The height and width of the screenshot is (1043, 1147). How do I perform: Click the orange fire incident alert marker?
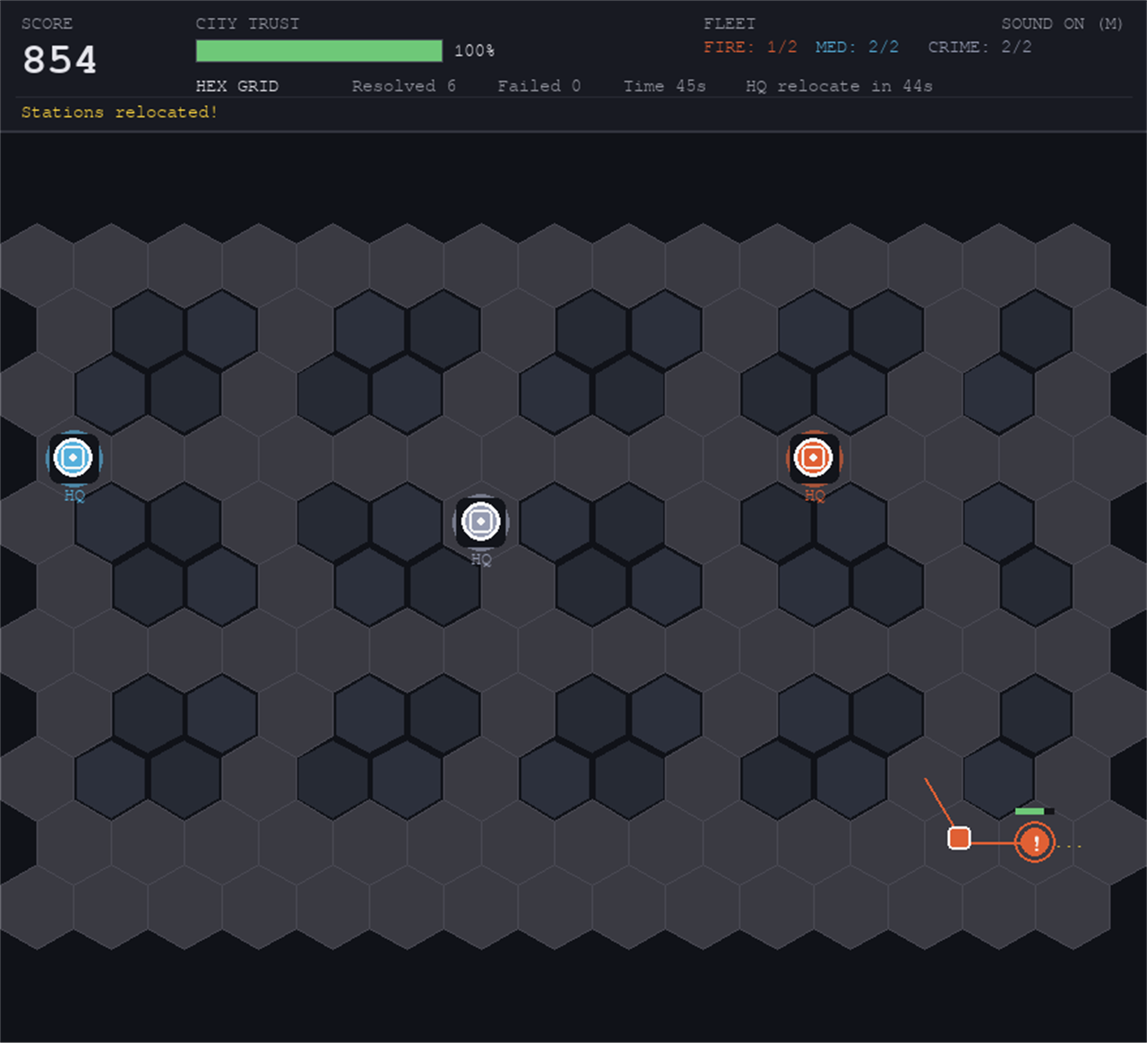coord(1035,843)
